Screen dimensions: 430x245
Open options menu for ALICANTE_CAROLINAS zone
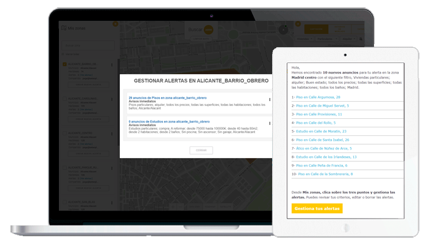click(x=112, y=99)
